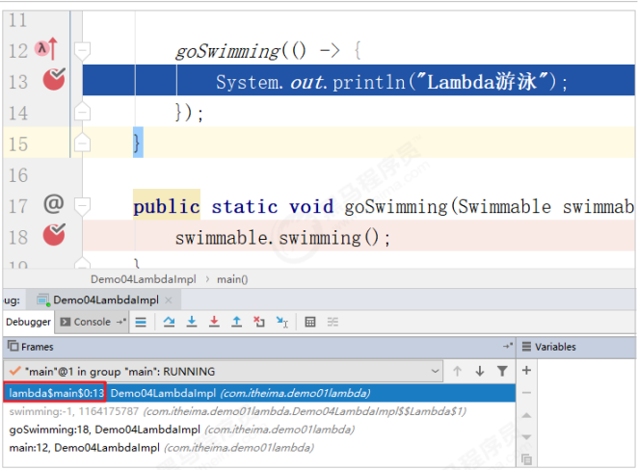Screen dimensions: 638x470
Task: Click the Step Out icon
Action: (236, 322)
